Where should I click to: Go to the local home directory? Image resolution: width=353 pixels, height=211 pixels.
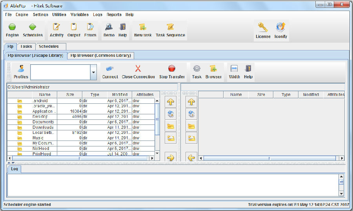click(x=171, y=114)
